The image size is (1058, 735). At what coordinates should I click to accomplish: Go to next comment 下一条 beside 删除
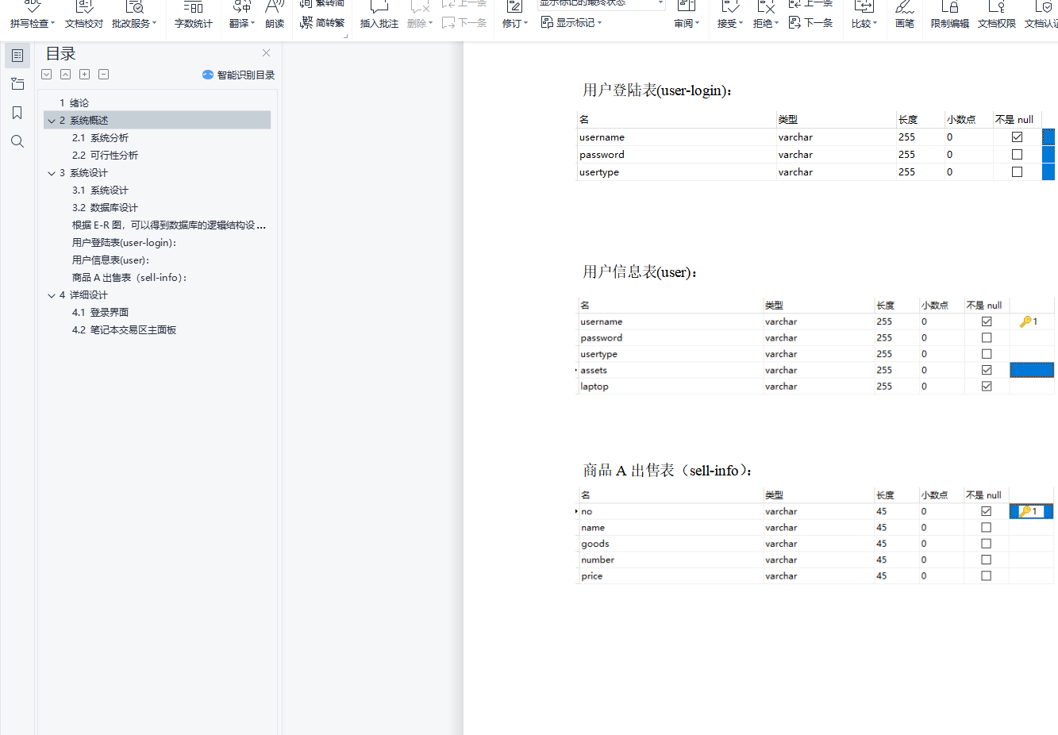[x=464, y=23]
